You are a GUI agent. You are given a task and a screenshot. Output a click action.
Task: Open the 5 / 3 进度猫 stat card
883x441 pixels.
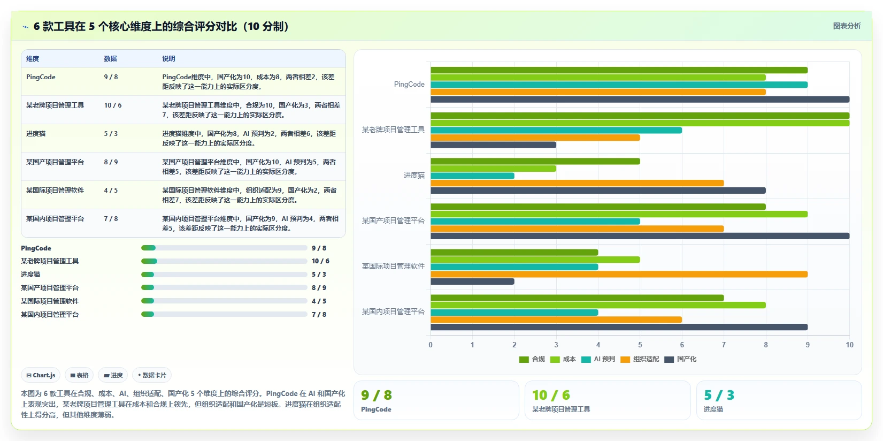point(779,400)
